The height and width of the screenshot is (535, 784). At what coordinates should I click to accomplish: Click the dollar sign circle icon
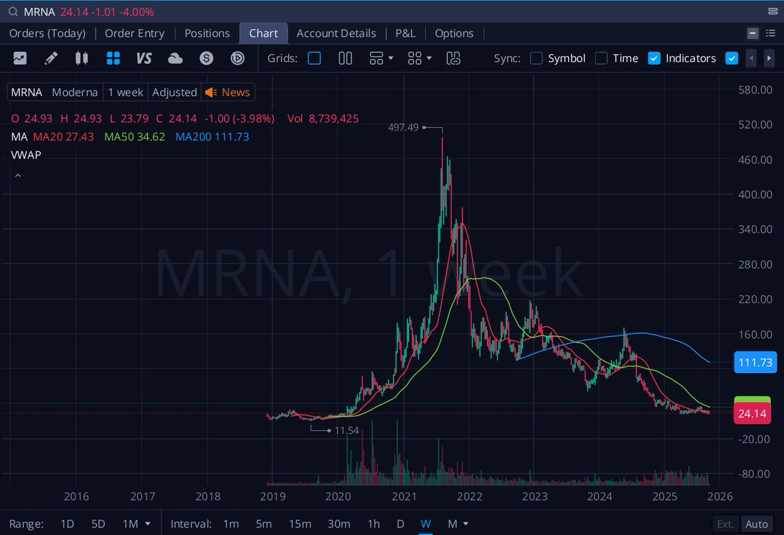point(206,58)
